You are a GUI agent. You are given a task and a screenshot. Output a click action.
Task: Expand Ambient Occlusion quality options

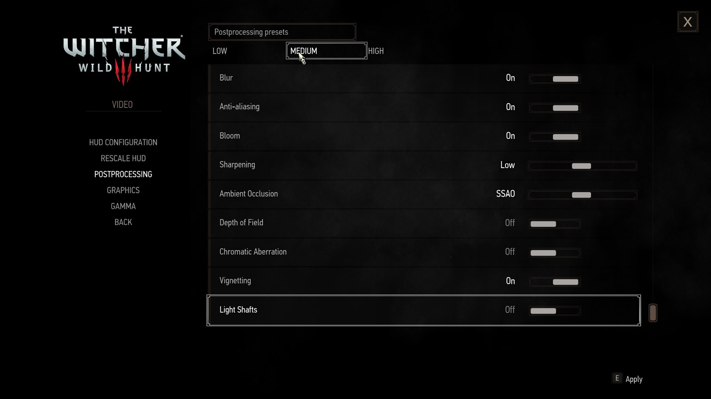pos(582,194)
